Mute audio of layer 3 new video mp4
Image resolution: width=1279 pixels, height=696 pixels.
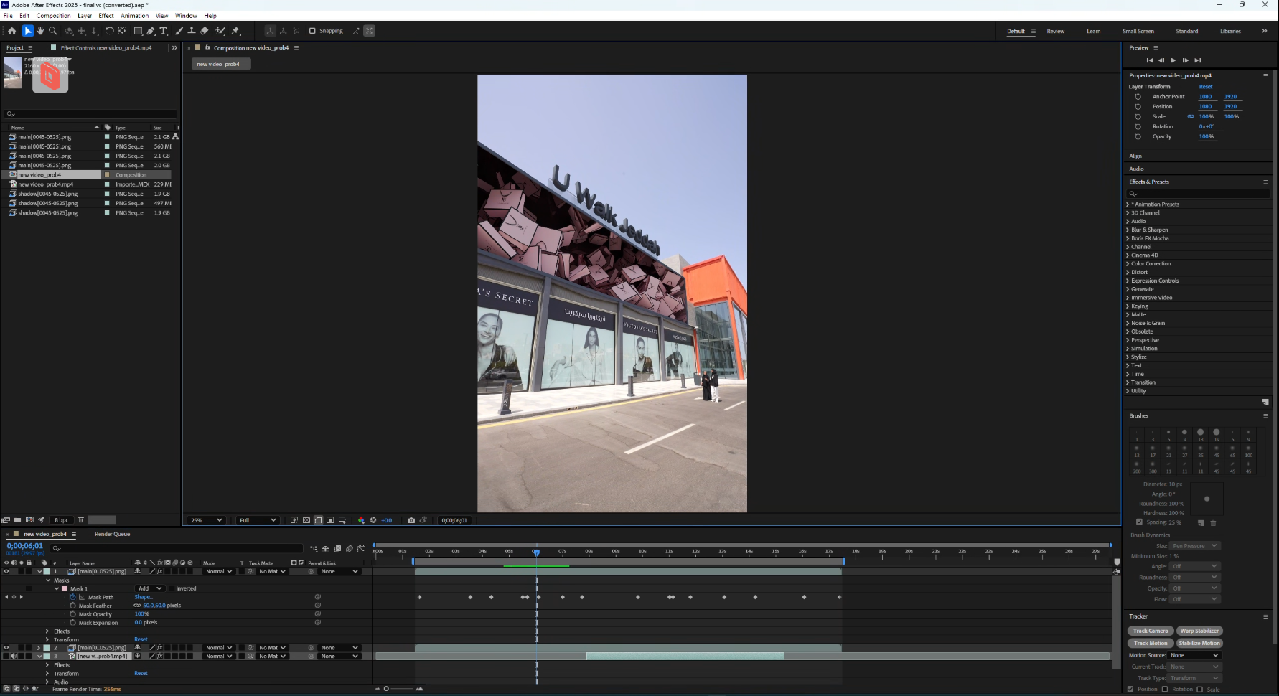point(14,656)
